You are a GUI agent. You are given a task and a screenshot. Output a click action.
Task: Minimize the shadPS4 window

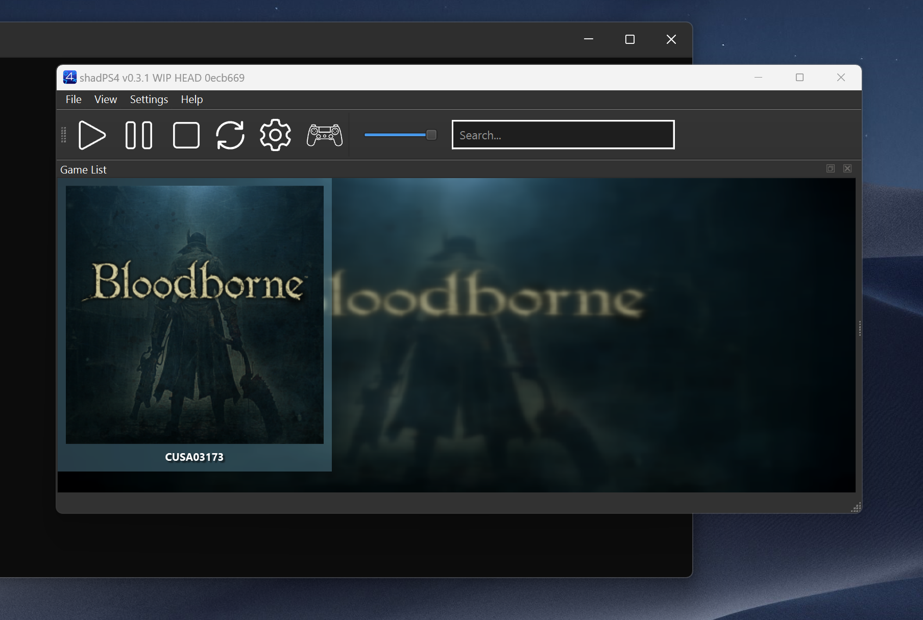pos(759,78)
